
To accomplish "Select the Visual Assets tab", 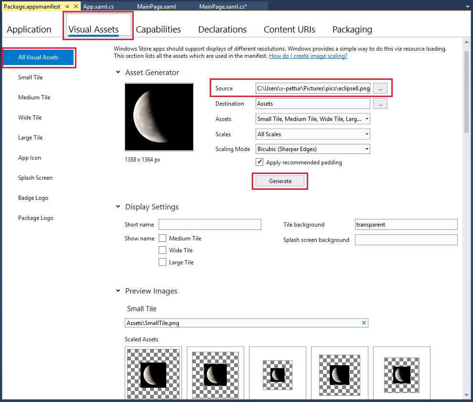I will coord(94,29).
